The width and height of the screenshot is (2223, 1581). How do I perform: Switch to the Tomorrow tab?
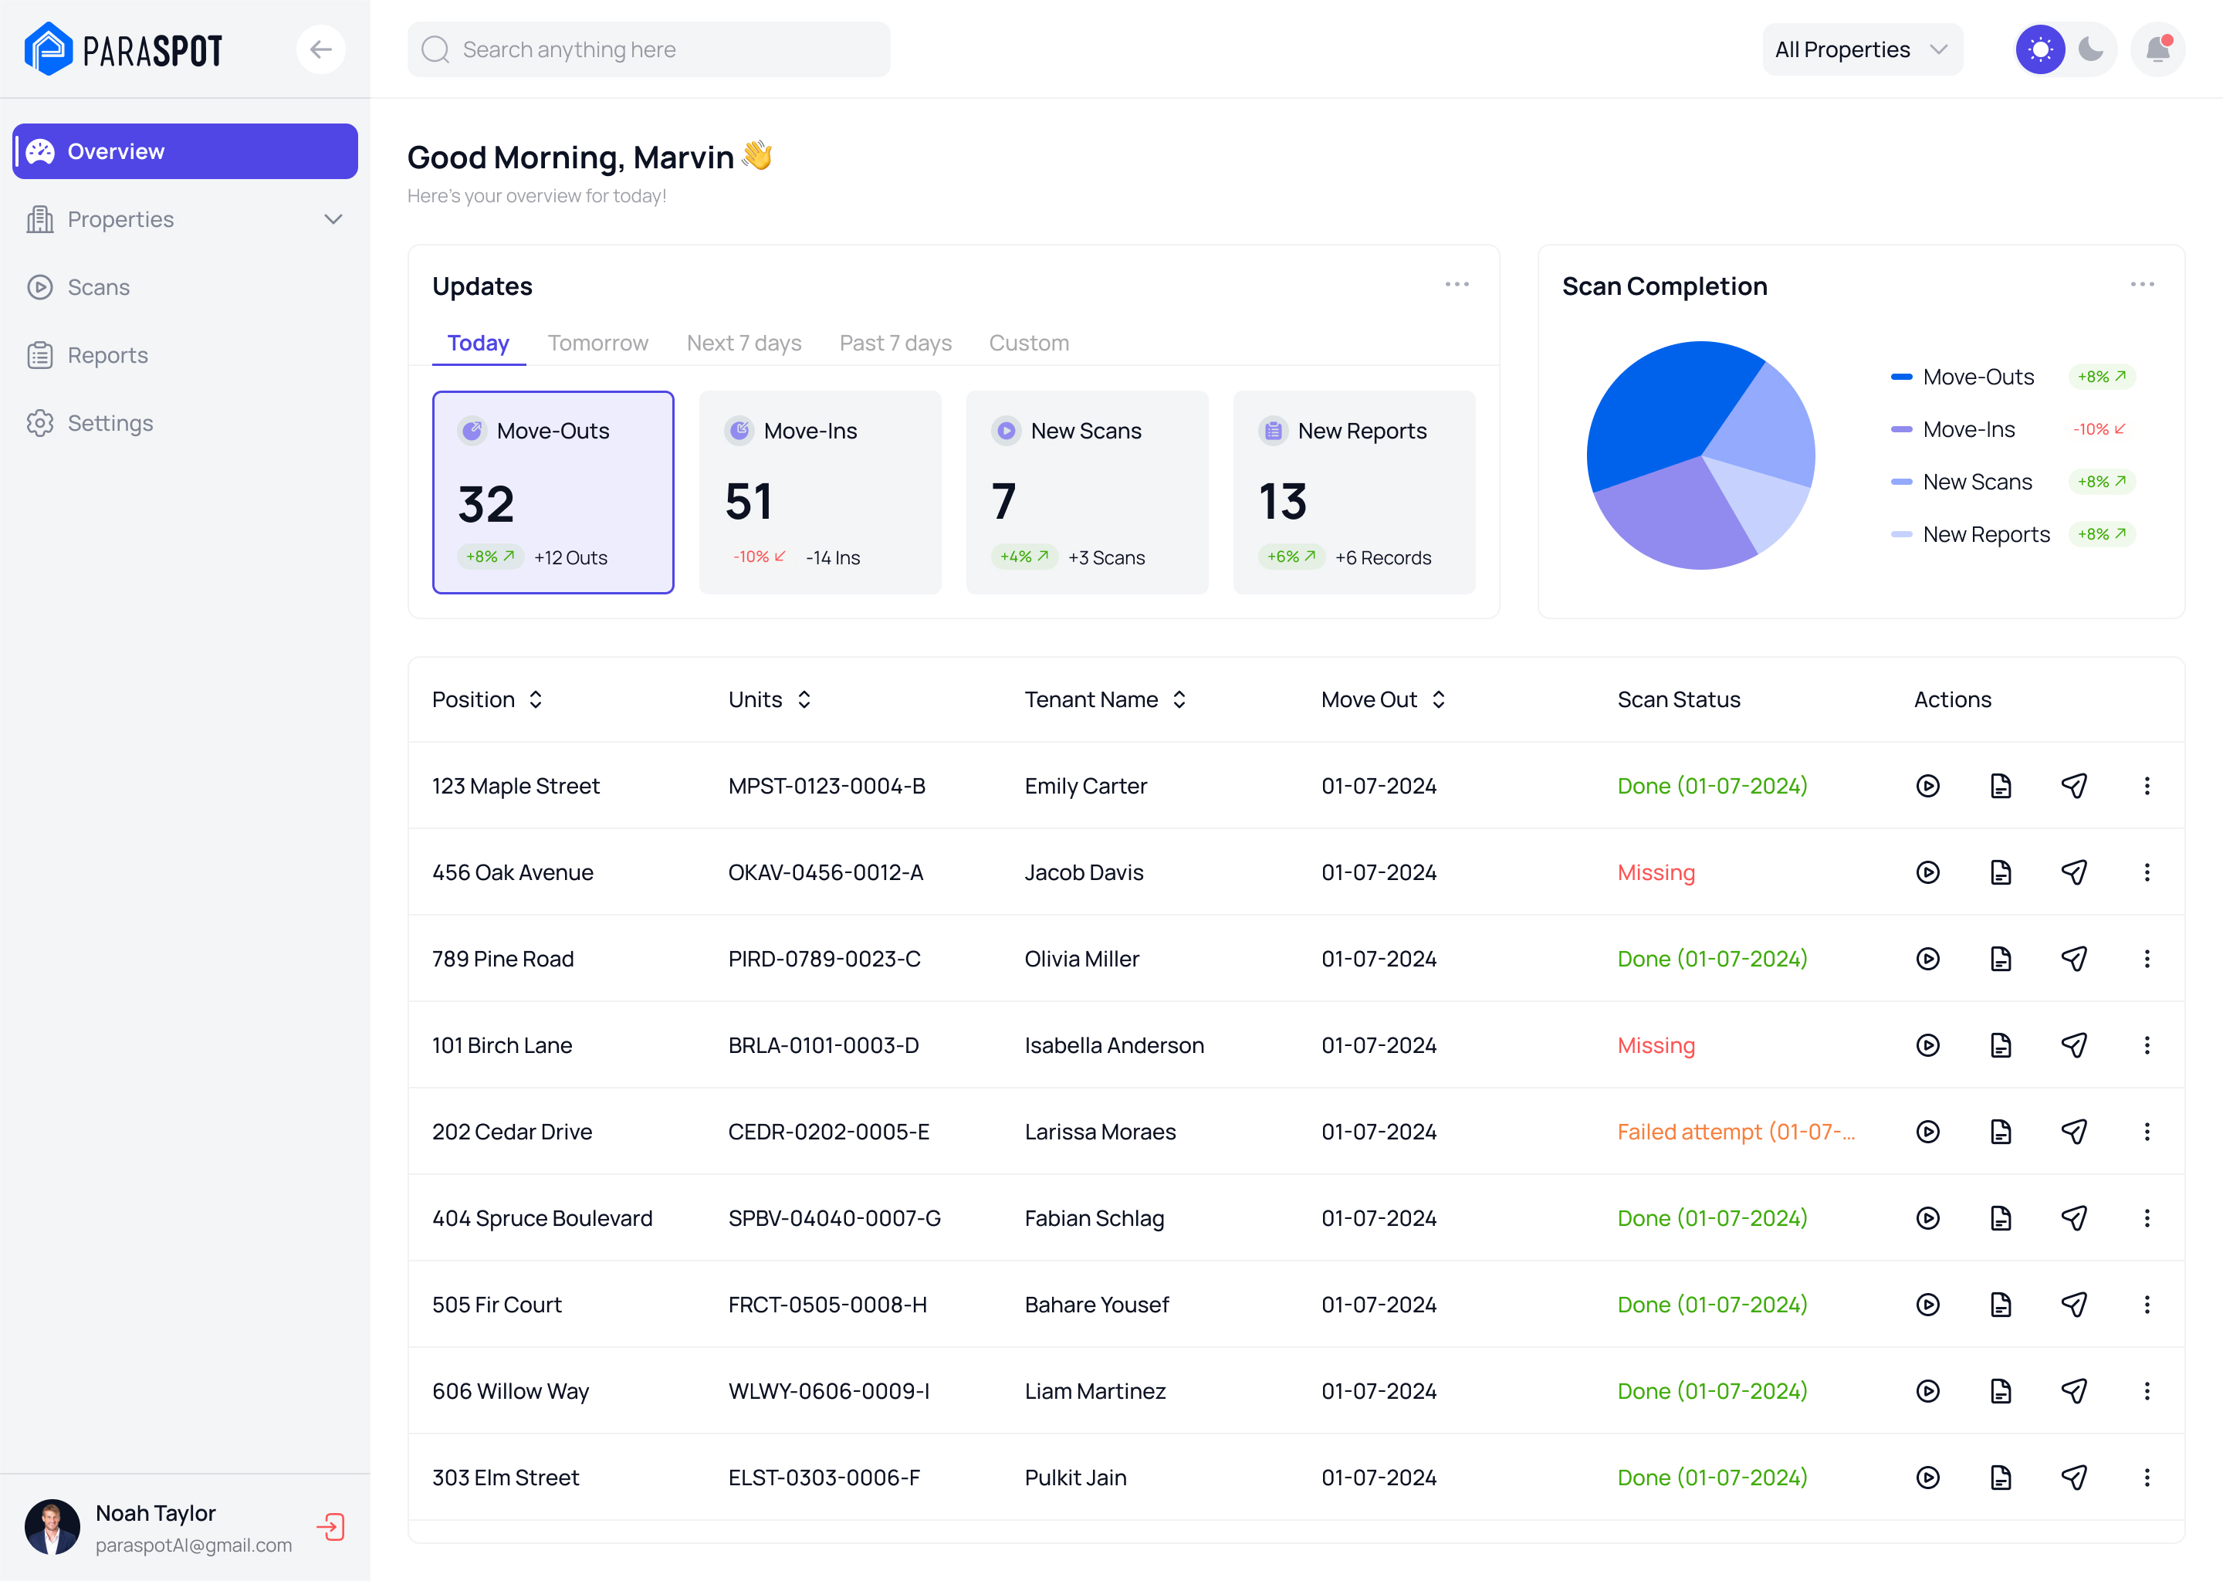pyautogui.click(x=597, y=343)
